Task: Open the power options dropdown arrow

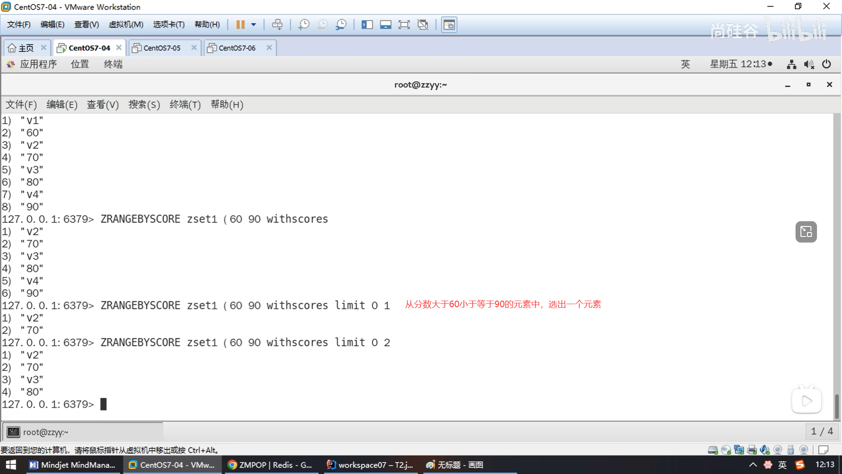Action: [x=253, y=25]
